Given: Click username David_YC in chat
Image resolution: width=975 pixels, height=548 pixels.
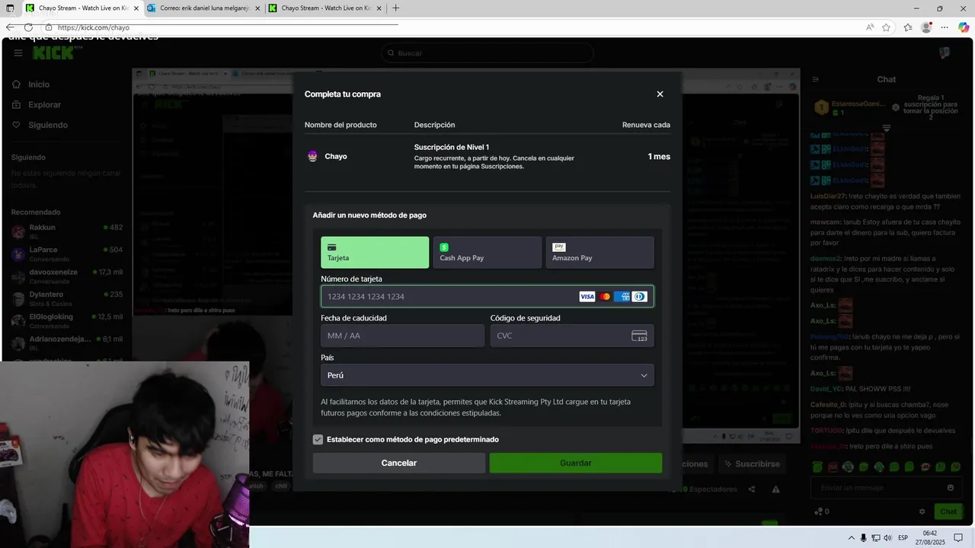Looking at the screenshot, I should (826, 388).
